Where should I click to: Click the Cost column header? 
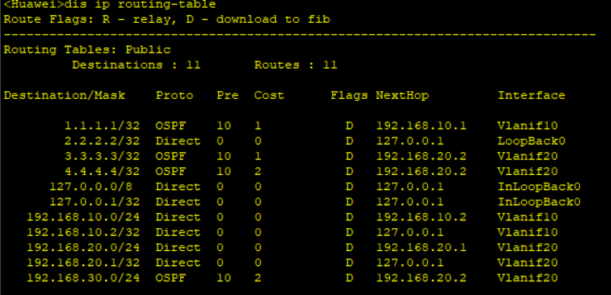[269, 96]
